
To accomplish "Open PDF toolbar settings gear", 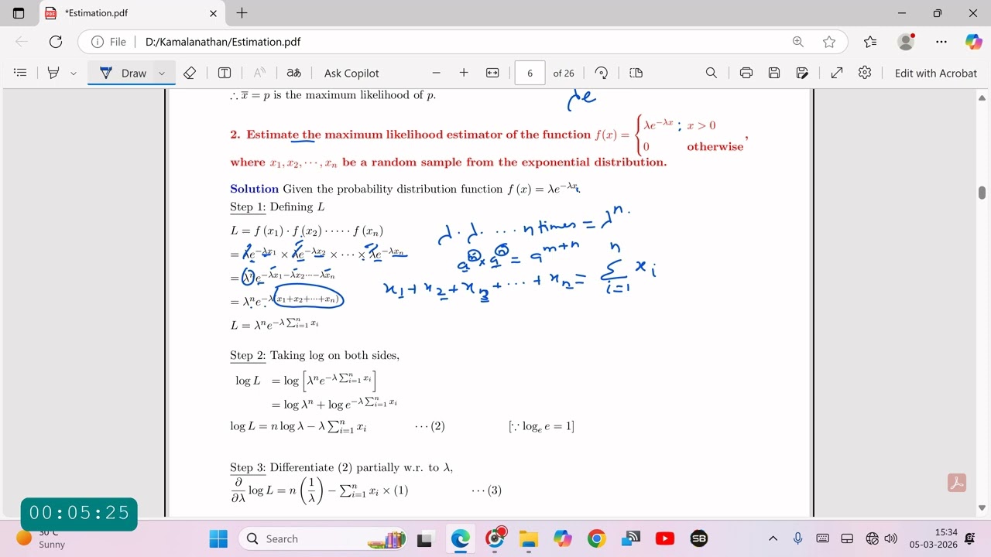I will pos(865,73).
